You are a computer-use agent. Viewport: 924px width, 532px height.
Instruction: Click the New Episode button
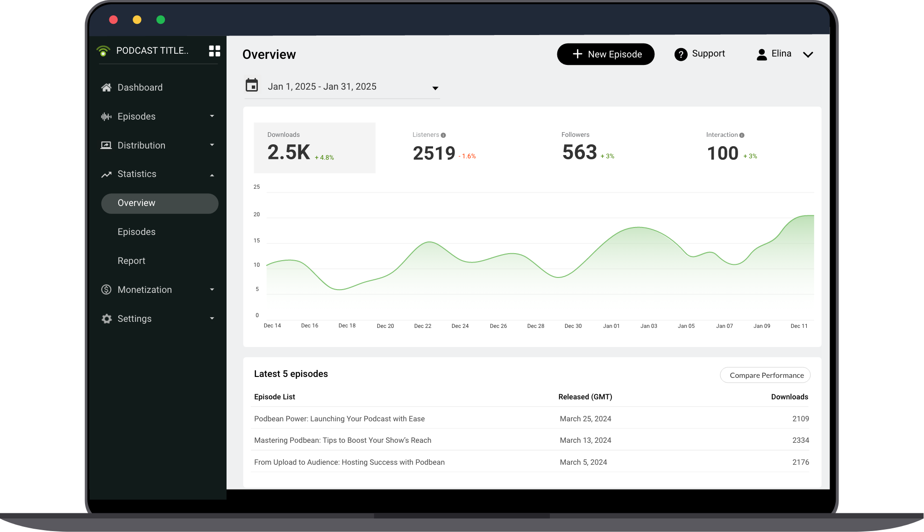[x=605, y=54]
